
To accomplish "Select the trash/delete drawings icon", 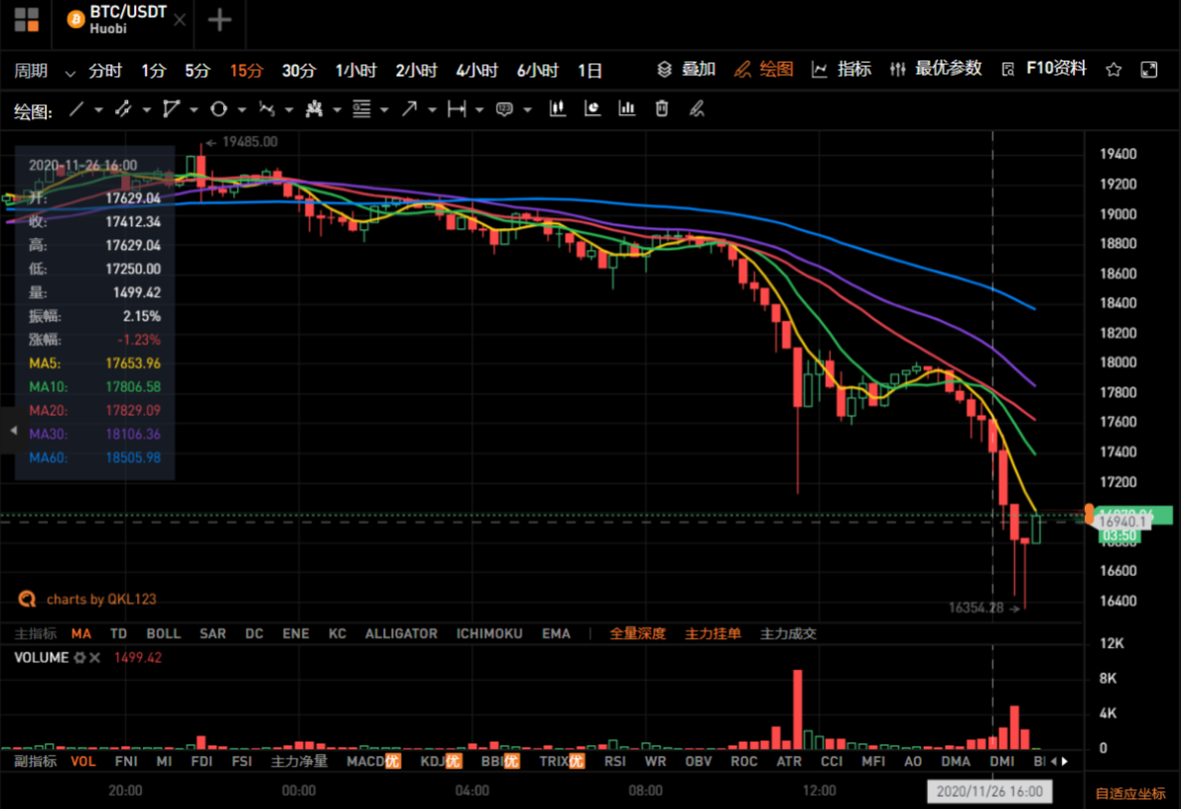I will [661, 109].
